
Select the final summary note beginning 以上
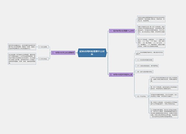(164, 113)
